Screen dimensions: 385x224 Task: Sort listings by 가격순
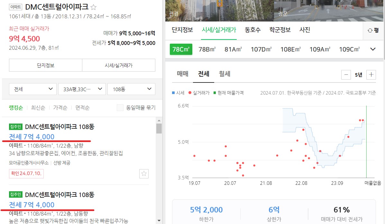[x=60, y=108]
